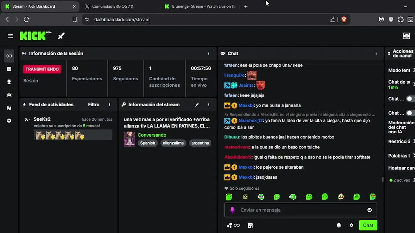Click the stream title starting 'una vez mas'
415x233 pixels.
tap(167, 123)
